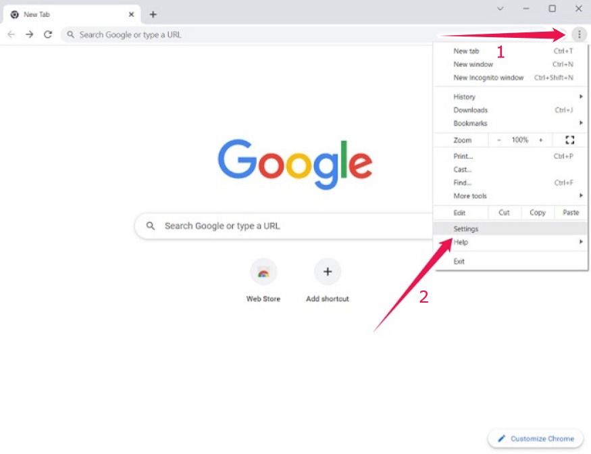Click the browser back arrow
Image resolution: width=591 pixels, height=454 pixels.
(x=11, y=34)
